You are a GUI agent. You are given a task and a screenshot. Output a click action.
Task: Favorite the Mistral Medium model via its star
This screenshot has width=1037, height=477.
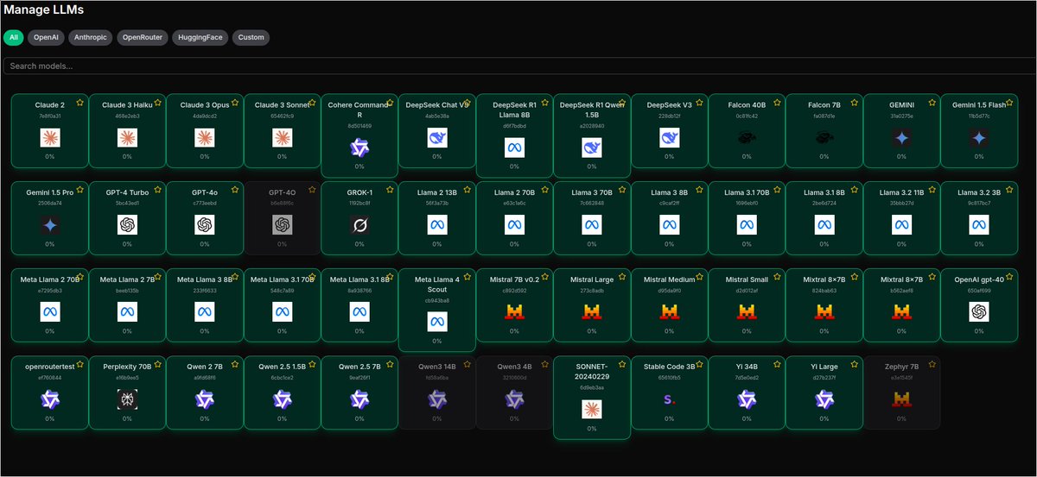[x=699, y=276]
